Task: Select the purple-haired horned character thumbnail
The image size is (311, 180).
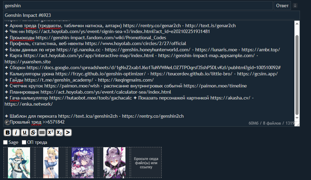Action: [x=114, y=162]
